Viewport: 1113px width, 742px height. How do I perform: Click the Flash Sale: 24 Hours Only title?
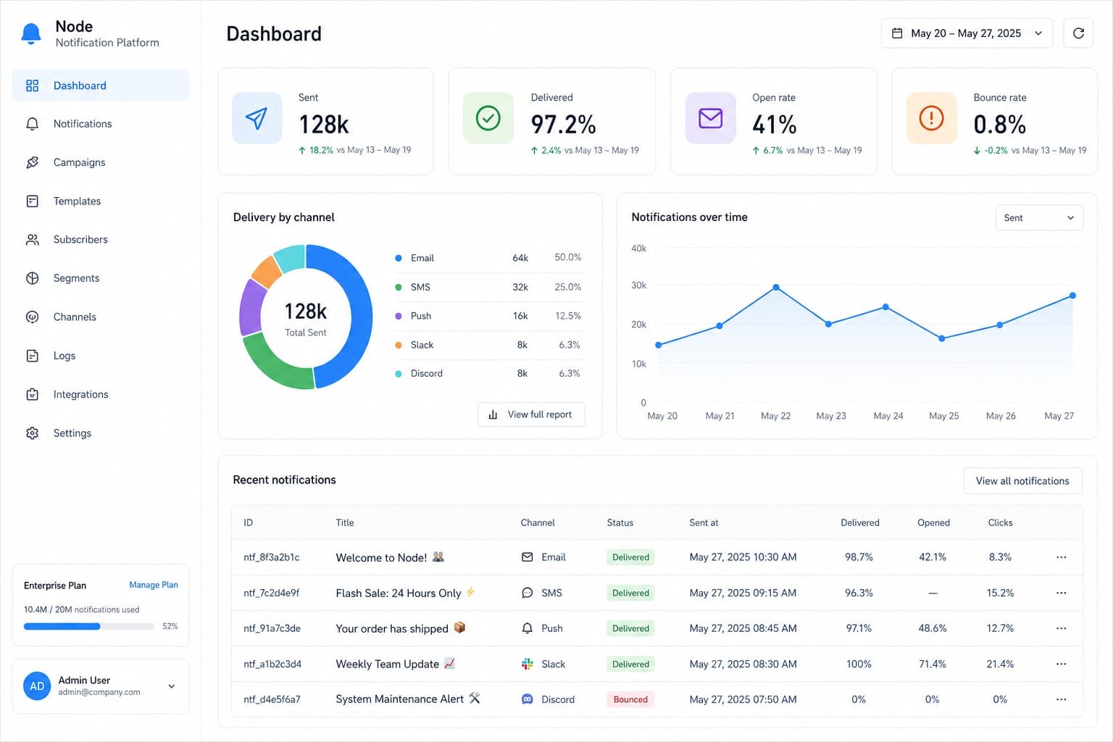(x=399, y=593)
